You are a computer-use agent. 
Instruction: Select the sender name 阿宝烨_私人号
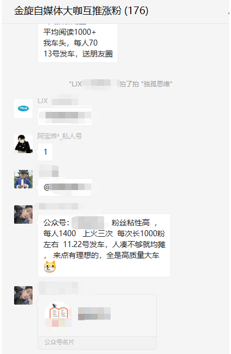click(x=60, y=136)
